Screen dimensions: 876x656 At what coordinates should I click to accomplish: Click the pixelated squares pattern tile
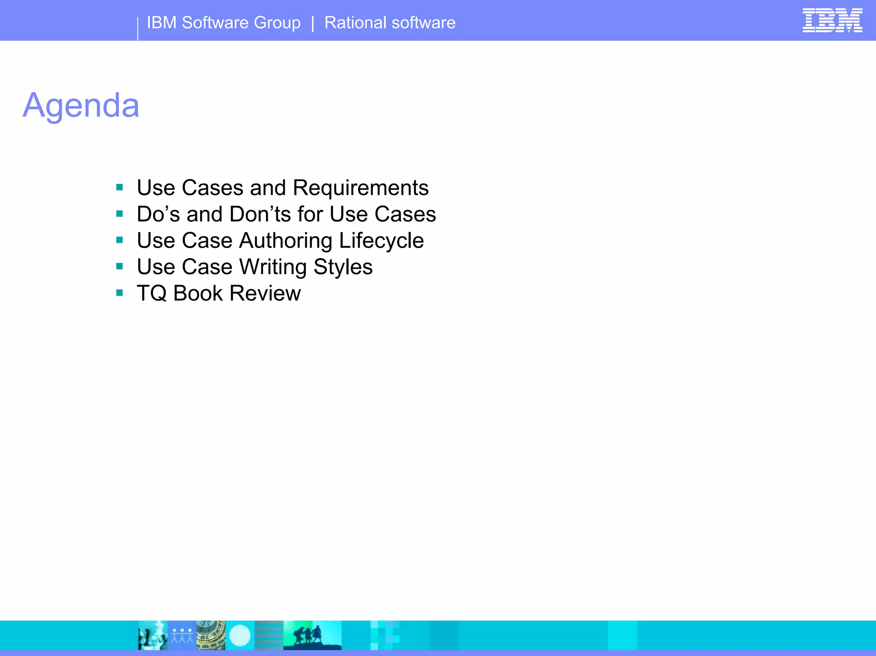(x=385, y=635)
